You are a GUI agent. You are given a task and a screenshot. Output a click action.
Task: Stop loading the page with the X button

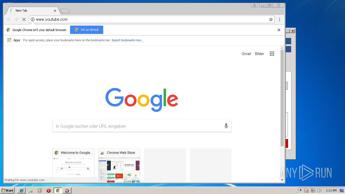24,19
